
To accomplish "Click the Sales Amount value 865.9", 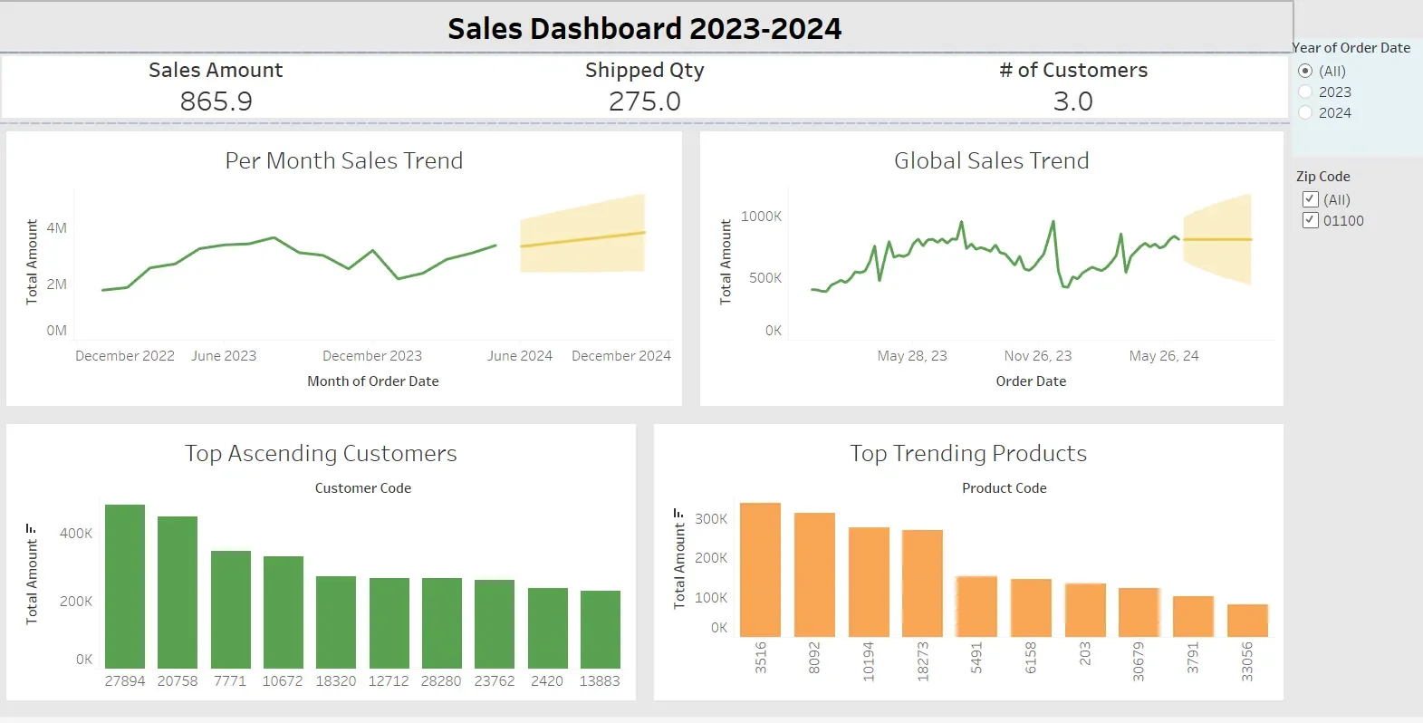I will coord(216,101).
